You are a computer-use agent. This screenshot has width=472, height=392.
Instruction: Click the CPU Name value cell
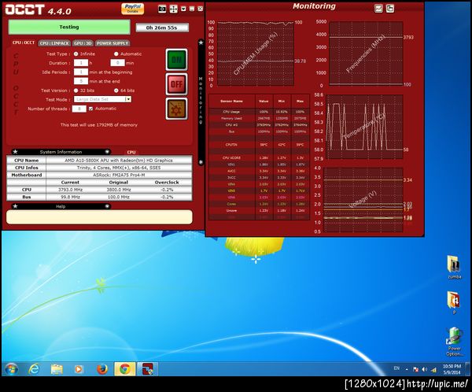click(x=119, y=161)
